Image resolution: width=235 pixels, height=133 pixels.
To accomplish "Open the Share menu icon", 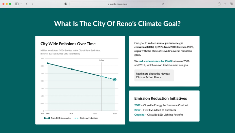I will coord(219,4).
